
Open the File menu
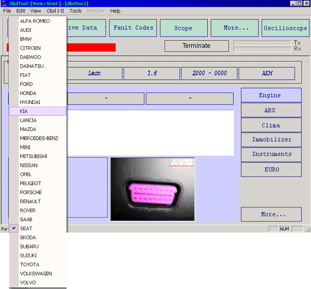(7, 11)
